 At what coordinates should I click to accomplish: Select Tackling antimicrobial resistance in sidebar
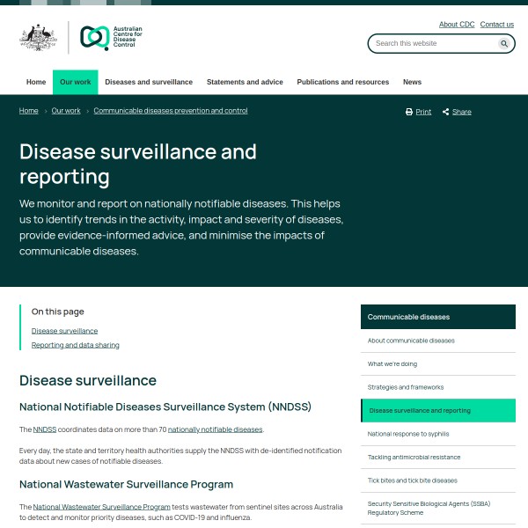[x=414, y=457]
